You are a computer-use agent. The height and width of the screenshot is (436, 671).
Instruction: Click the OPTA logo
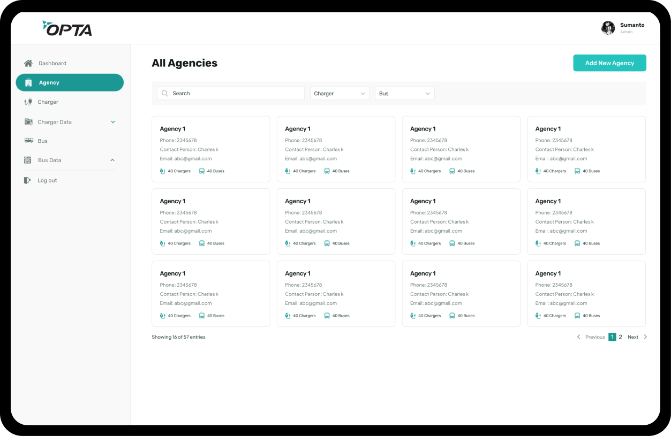click(67, 28)
